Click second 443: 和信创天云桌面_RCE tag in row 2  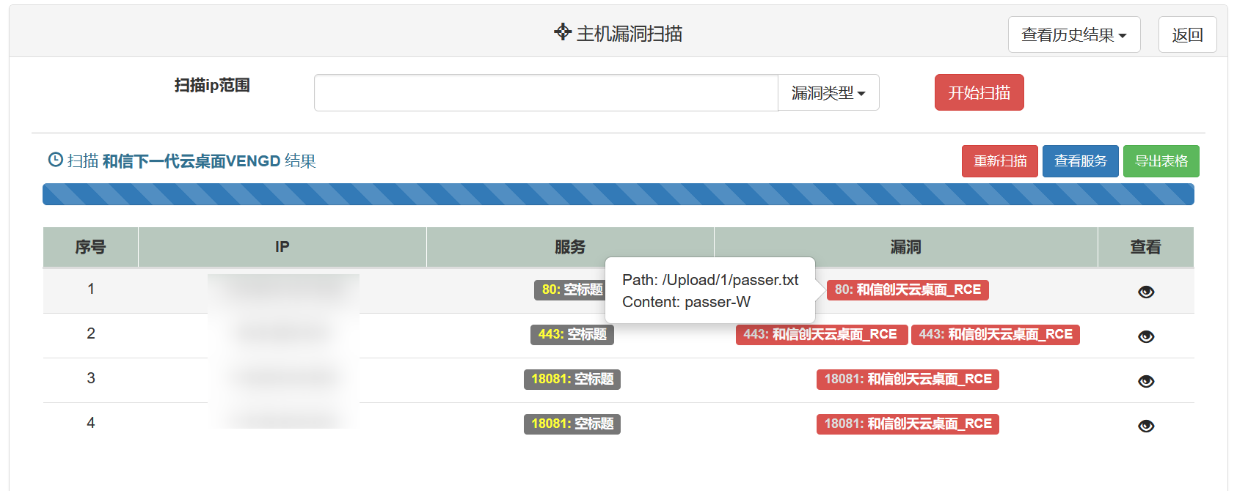coord(996,335)
